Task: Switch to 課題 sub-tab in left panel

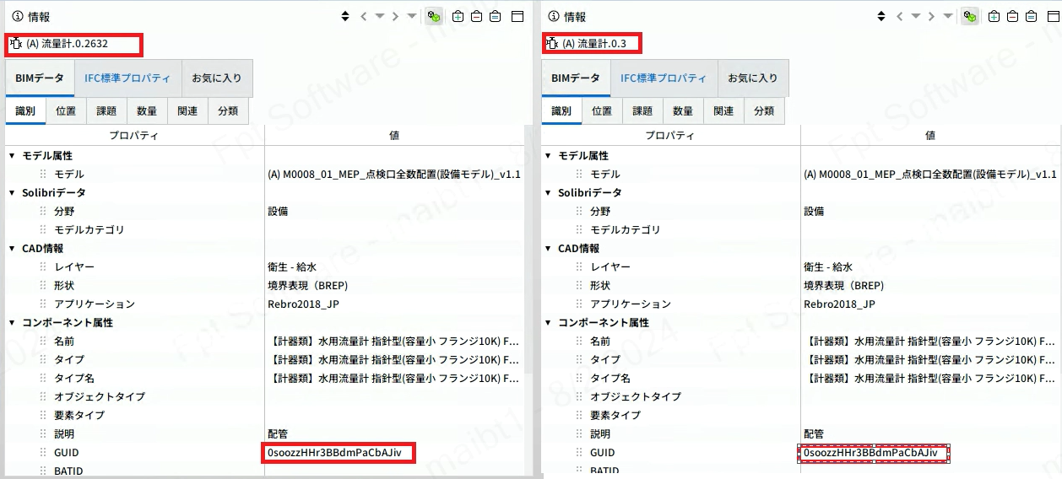Action: [106, 110]
